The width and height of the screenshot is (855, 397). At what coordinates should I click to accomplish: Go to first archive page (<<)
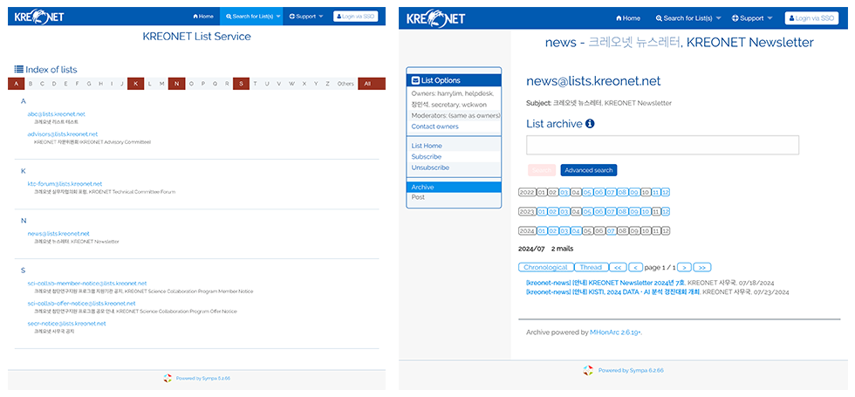[x=618, y=267]
